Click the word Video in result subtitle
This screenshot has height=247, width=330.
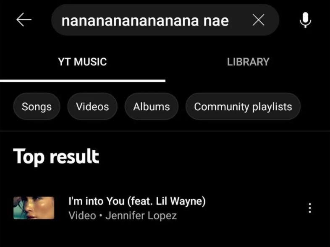point(82,216)
